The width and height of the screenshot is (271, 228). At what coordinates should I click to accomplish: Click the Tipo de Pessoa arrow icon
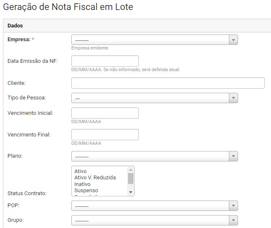click(233, 98)
